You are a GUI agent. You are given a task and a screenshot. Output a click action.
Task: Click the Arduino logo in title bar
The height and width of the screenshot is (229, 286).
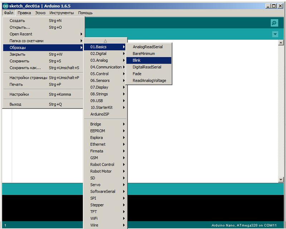click(5, 6)
